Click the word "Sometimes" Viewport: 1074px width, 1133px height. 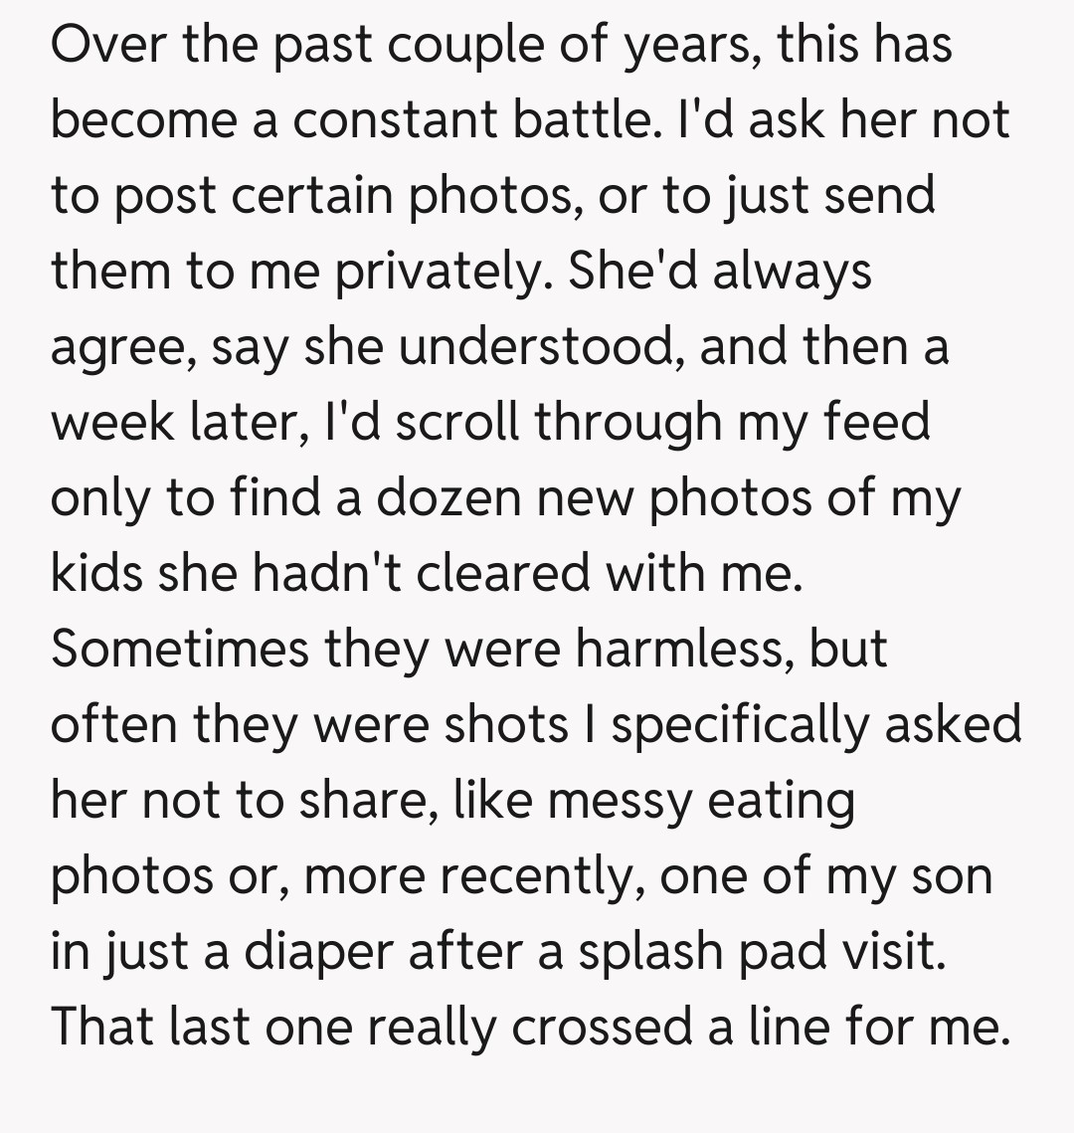click(180, 649)
